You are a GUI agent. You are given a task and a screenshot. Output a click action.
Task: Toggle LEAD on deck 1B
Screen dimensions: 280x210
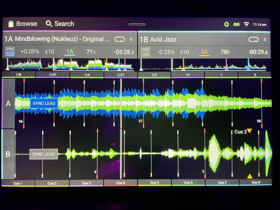click(145, 55)
